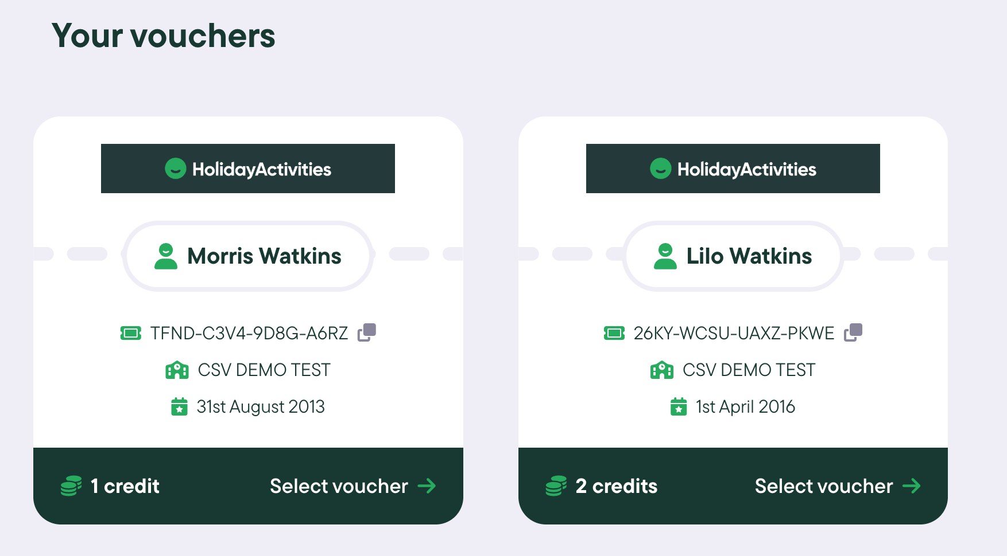Copy Morris Watkins voucher code TFND-C3V4-9D8G-A6RZ
The width and height of the screenshot is (1007, 556).
click(x=367, y=332)
